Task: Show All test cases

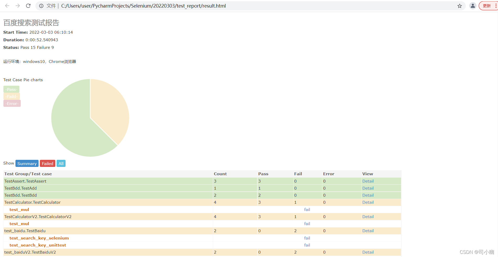Action: click(61, 163)
